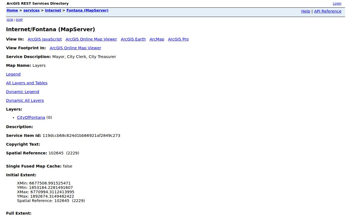The height and width of the screenshot is (219, 351).
Task: Open the CityOfFontana layer
Action: click(31, 117)
